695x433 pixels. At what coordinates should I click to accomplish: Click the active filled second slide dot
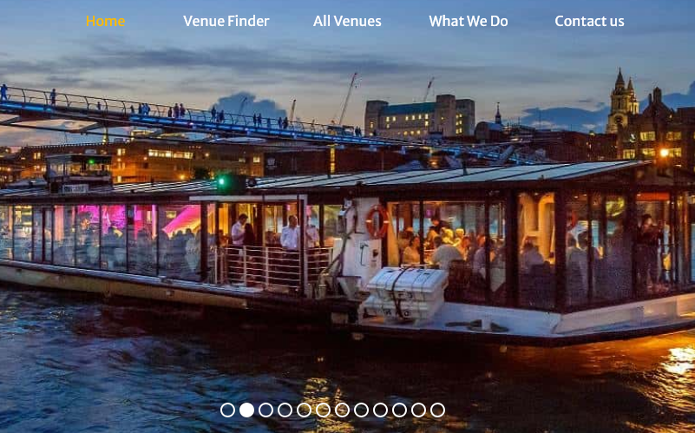pos(246,410)
